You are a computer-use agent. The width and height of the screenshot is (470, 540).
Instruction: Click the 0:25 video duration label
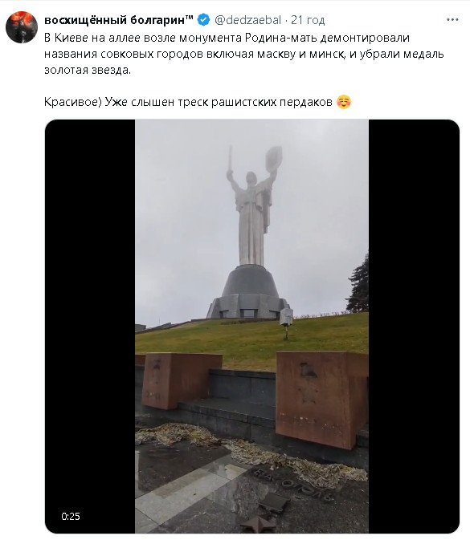[71, 516]
